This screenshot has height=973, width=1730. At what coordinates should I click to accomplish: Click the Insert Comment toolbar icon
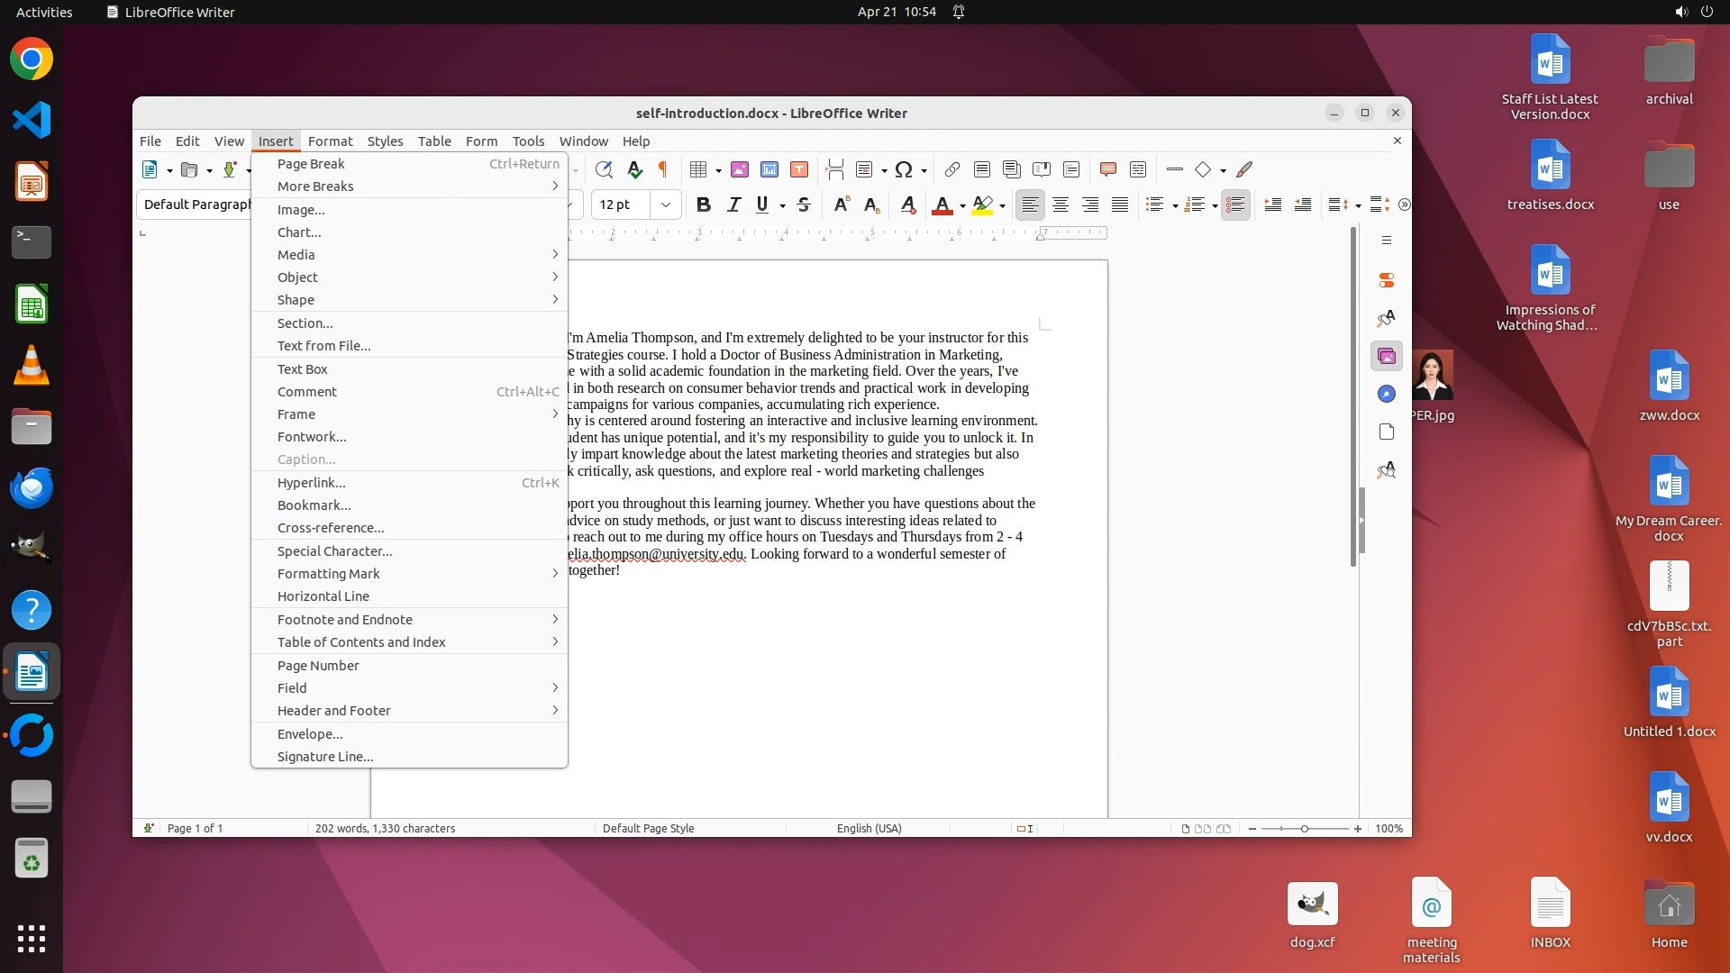(x=1108, y=169)
